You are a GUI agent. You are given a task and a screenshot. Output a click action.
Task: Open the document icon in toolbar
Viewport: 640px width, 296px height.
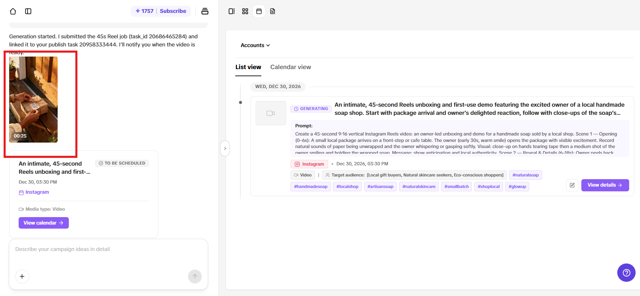coord(273,11)
